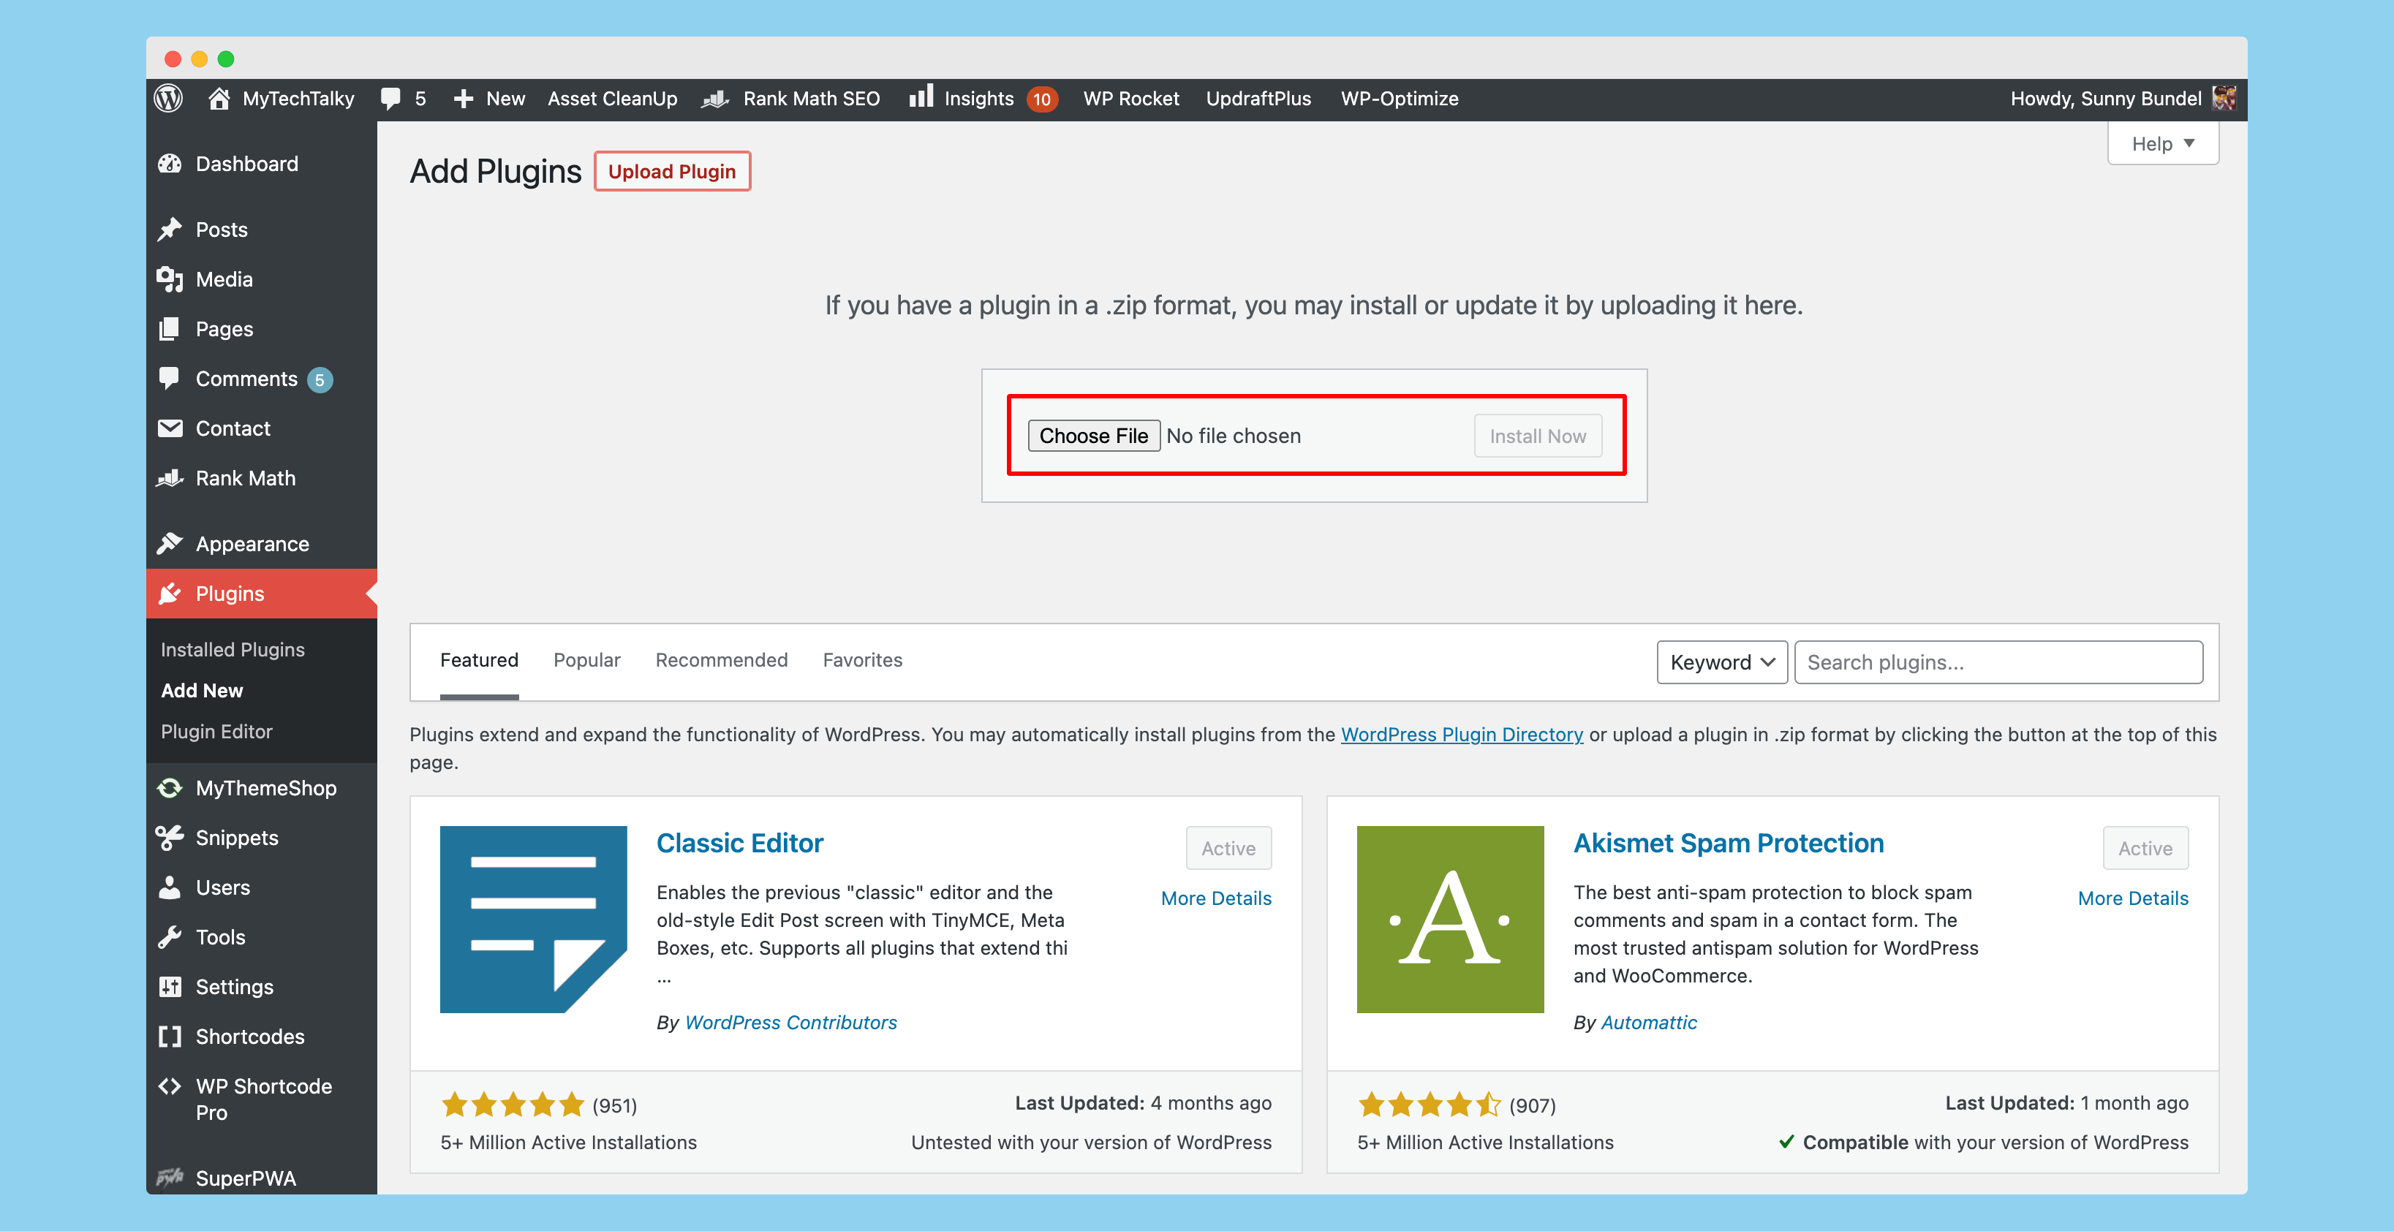Click the SuperPWA icon in sidebar
Image resolution: width=2394 pixels, height=1231 pixels.
169,1178
